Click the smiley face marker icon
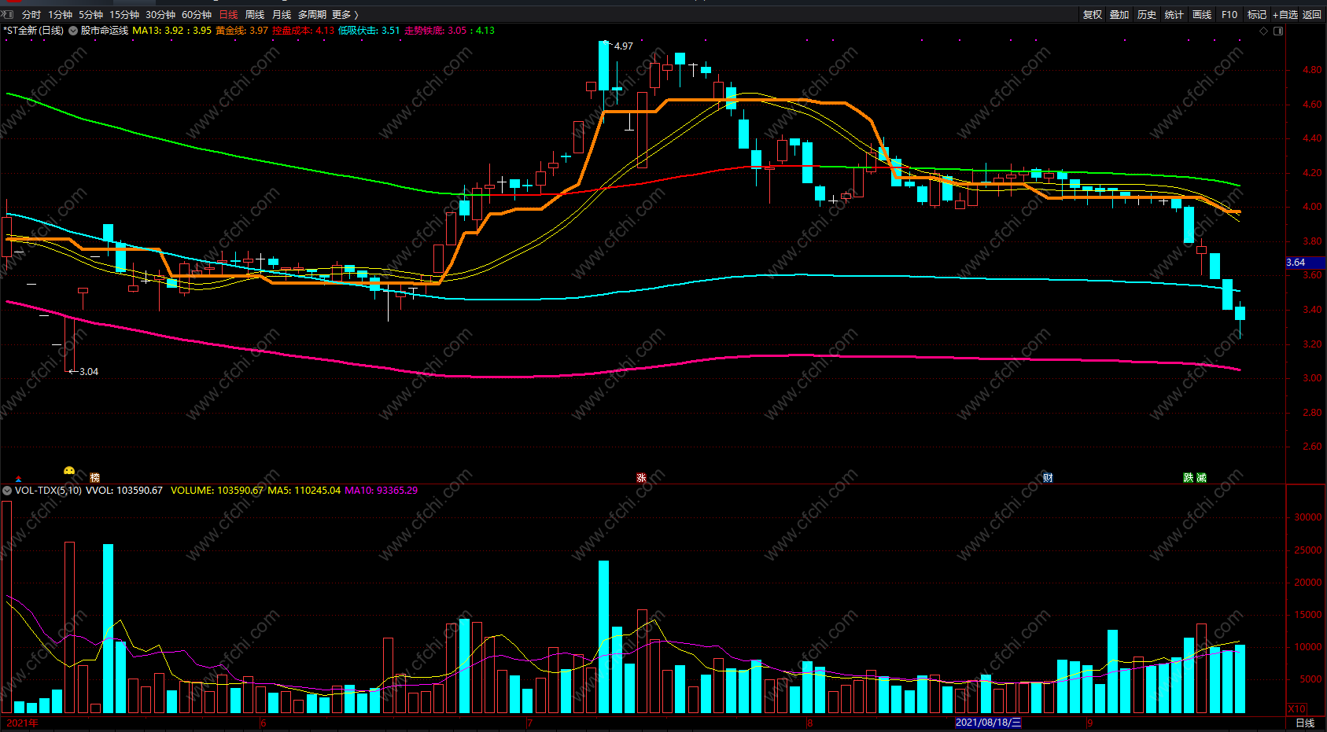The height and width of the screenshot is (732, 1327). (x=69, y=471)
